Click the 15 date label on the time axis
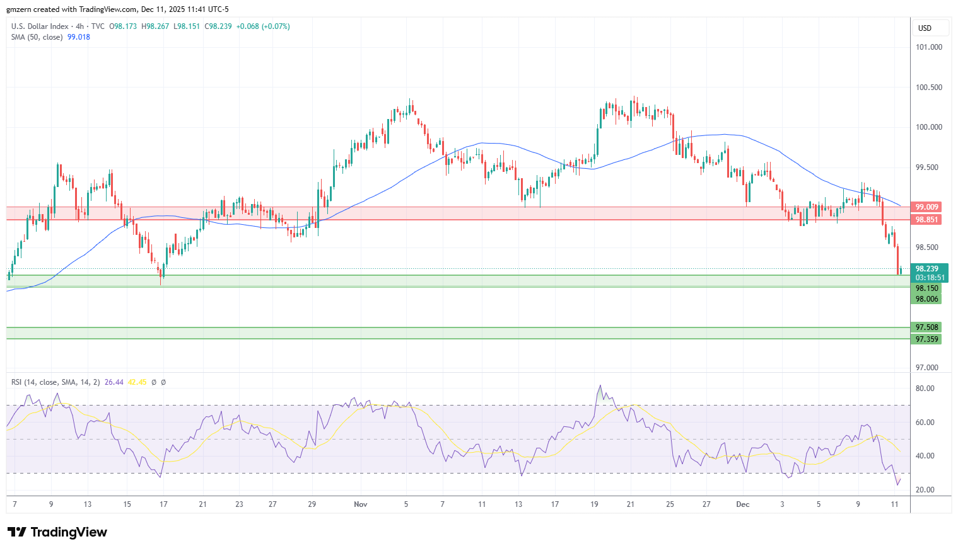The height and width of the screenshot is (551, 958). (127, 504)
